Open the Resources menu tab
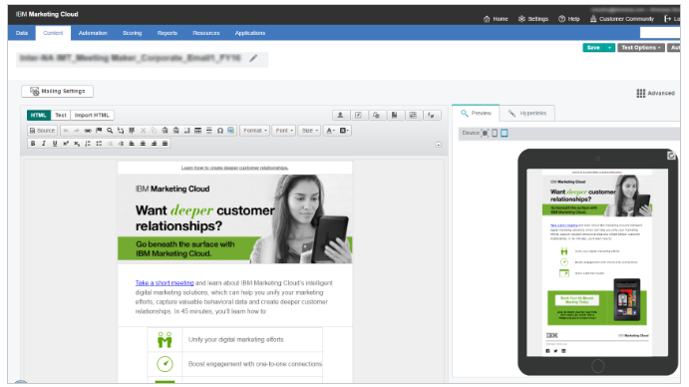Viewport: 689px width, 387px height. [x=206, y=33]
